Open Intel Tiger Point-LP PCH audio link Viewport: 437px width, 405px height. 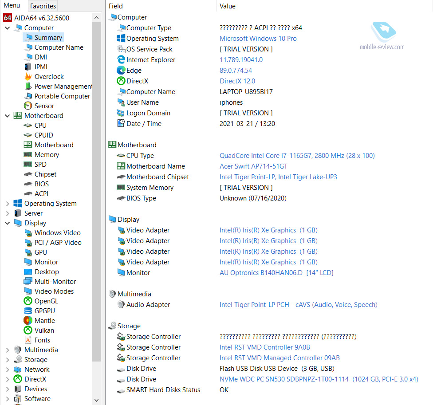[x=299, y=305]
